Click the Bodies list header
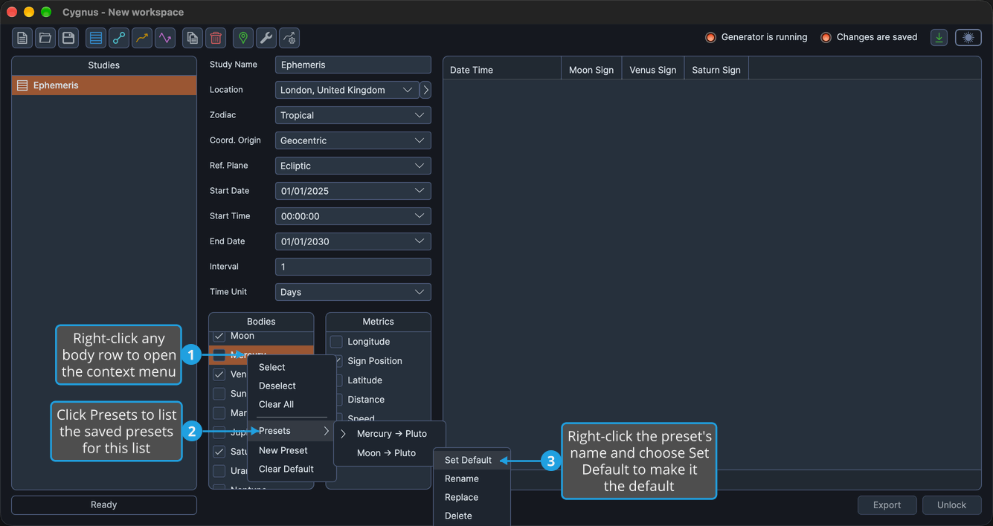The height and width of the screenshot is (526, 993). tap(261, 322)
